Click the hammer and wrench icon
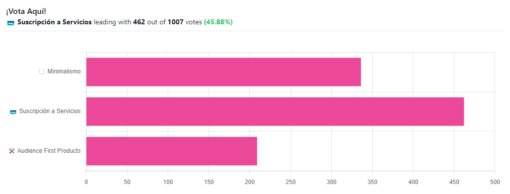510x194 pixels. pyautogui.click(x=12, y=151)
